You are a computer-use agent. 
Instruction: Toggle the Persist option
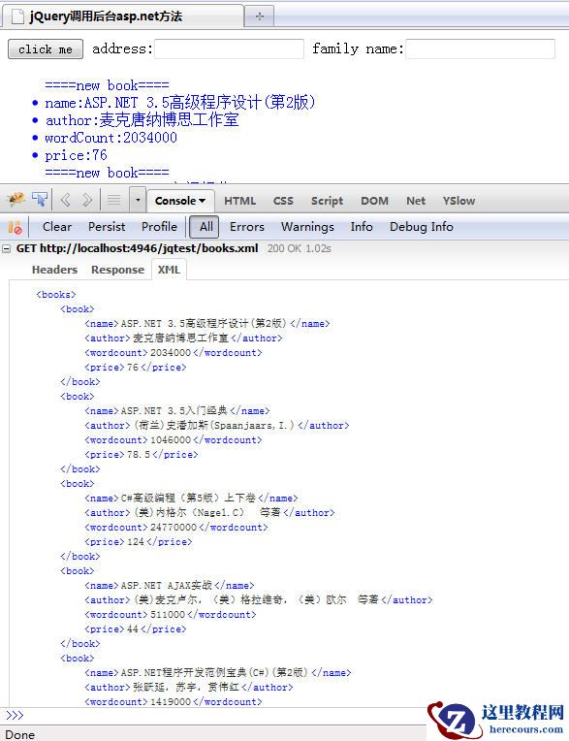107,227
